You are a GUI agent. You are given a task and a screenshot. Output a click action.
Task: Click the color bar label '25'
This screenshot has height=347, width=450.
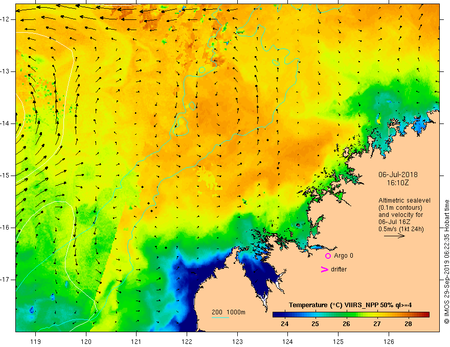point(315,324)
